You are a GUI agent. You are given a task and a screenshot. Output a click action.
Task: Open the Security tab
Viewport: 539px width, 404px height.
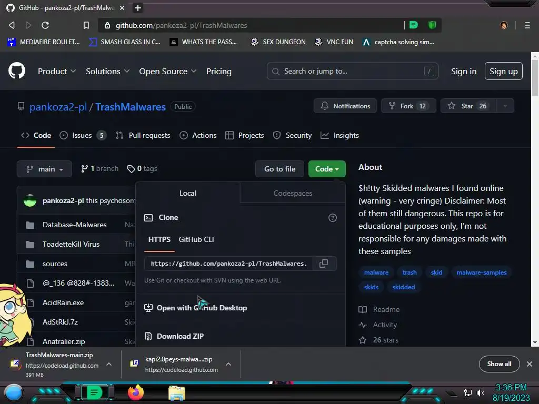coord(292,135)
